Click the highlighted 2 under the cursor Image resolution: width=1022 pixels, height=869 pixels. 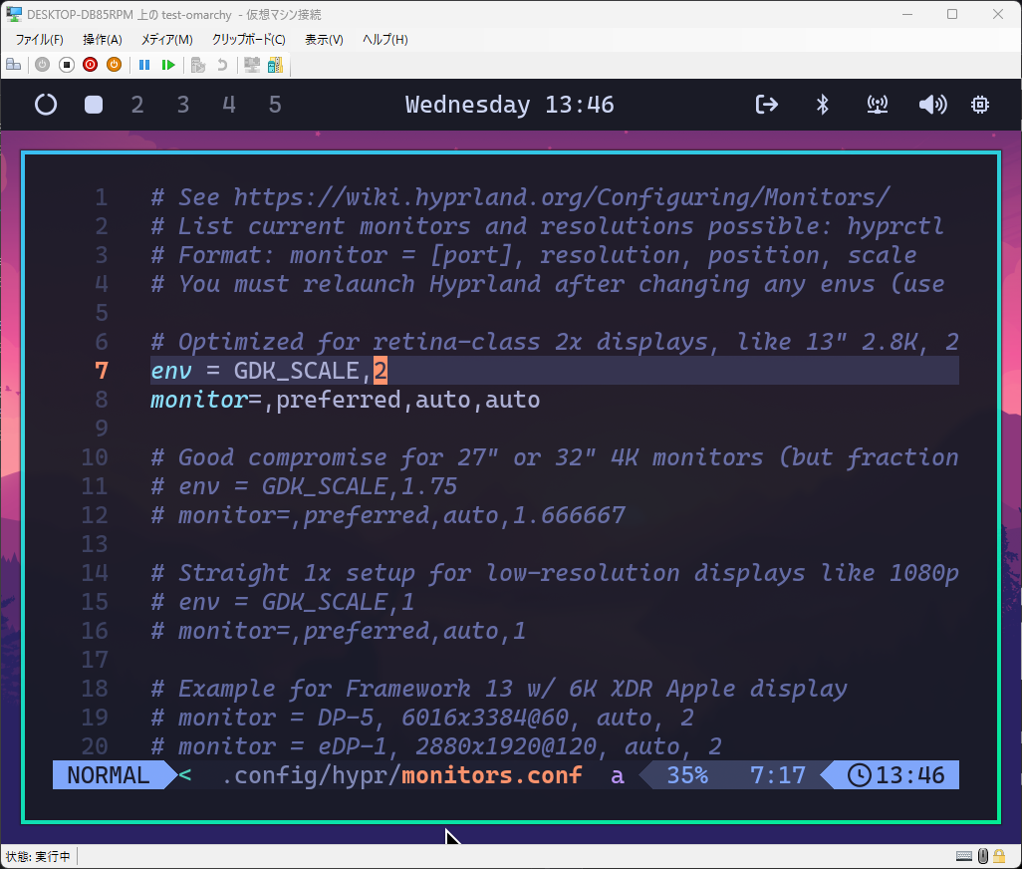coord(380,371)
